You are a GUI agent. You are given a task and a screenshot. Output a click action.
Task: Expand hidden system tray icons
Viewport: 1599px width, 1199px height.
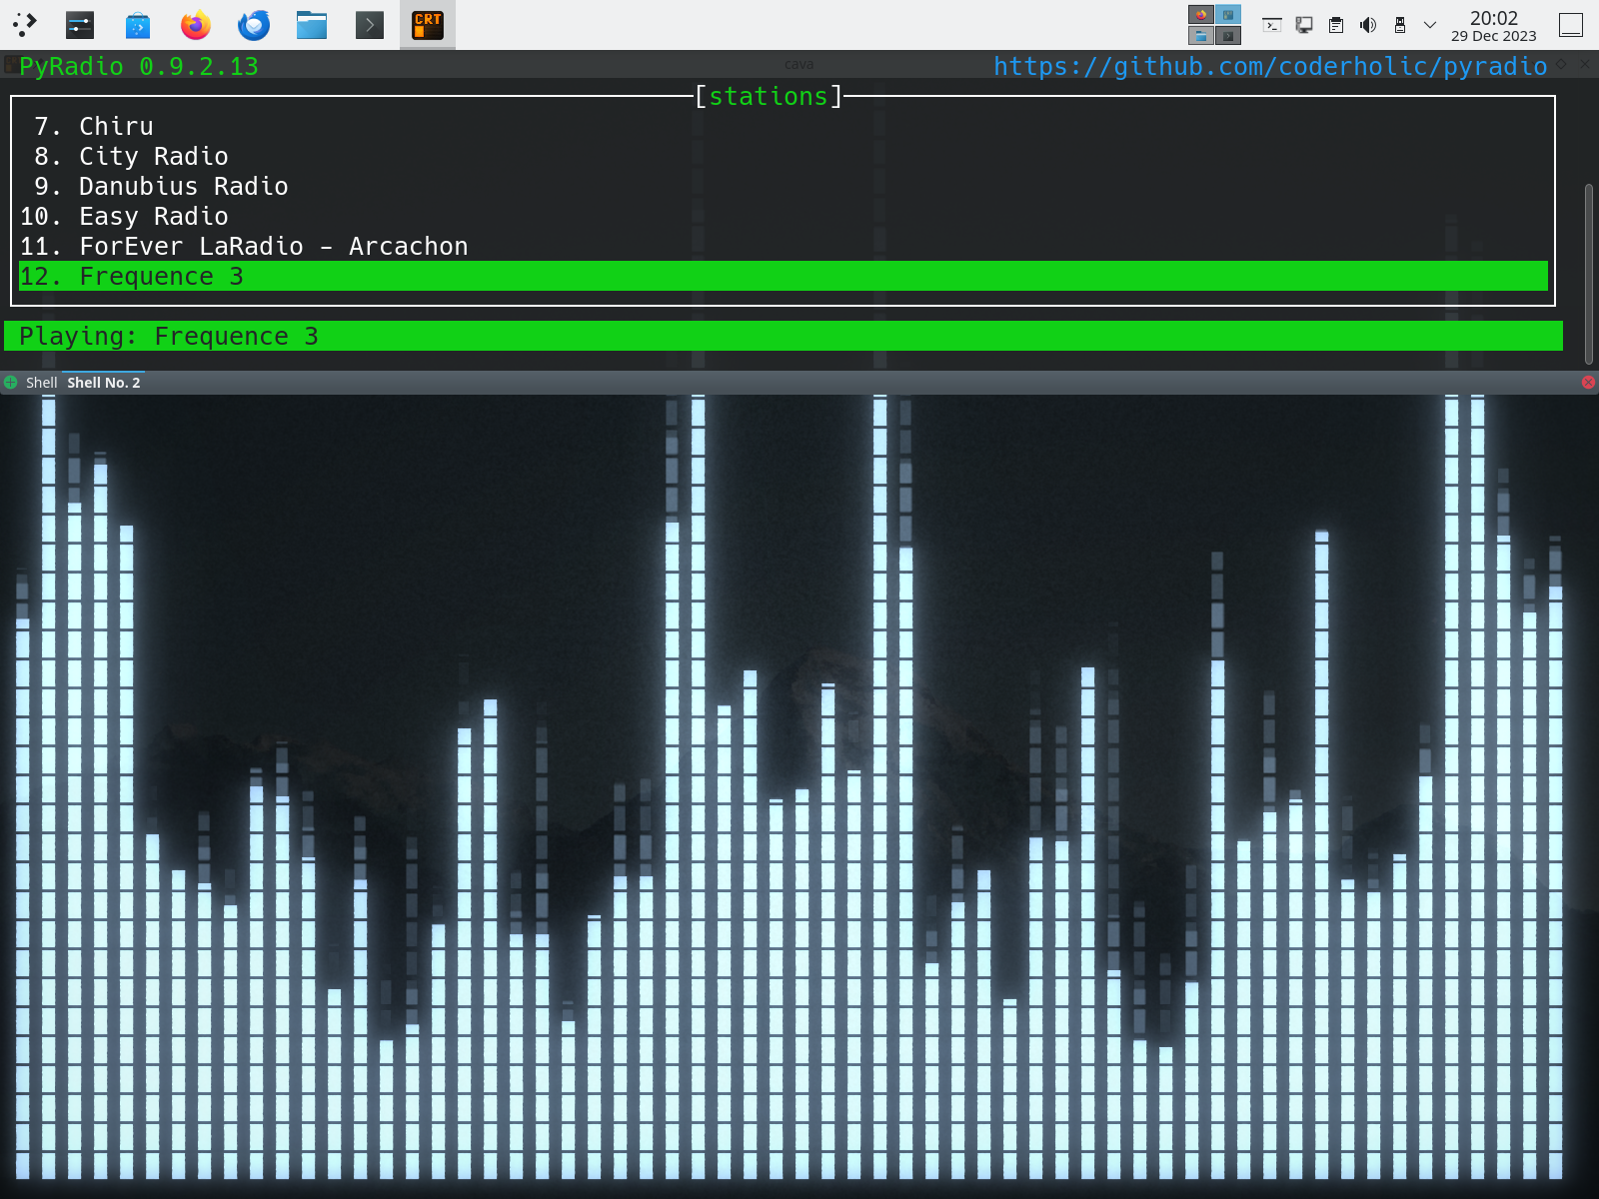pyautogui.click(x=1430, y=25)
